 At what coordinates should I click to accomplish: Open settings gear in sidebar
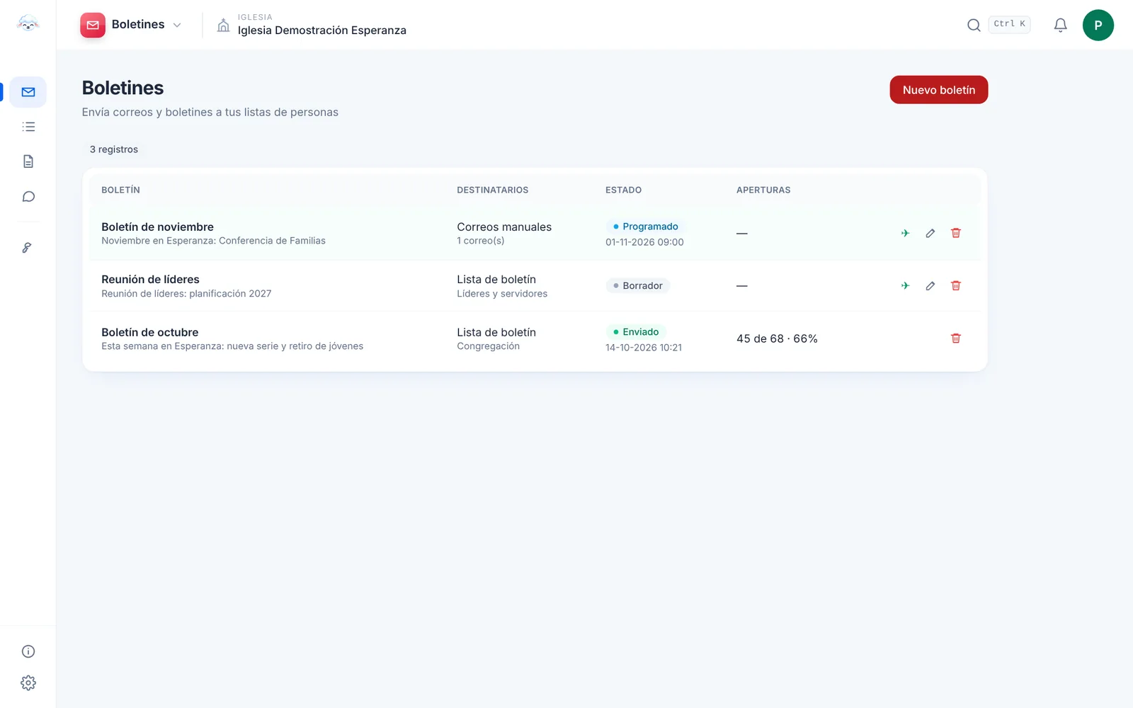click(28, 683)
